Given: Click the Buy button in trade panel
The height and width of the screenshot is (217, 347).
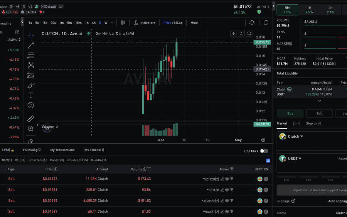Looking at the screenshot, I should tap(290, 113).
